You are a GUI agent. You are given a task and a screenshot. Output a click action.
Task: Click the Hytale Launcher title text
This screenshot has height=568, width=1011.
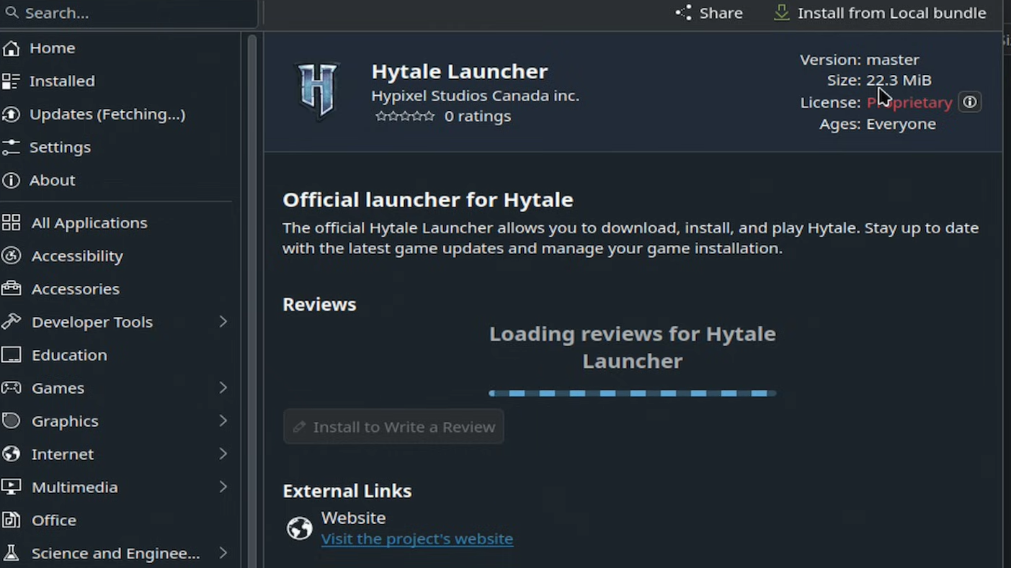[x=460, y=71]
